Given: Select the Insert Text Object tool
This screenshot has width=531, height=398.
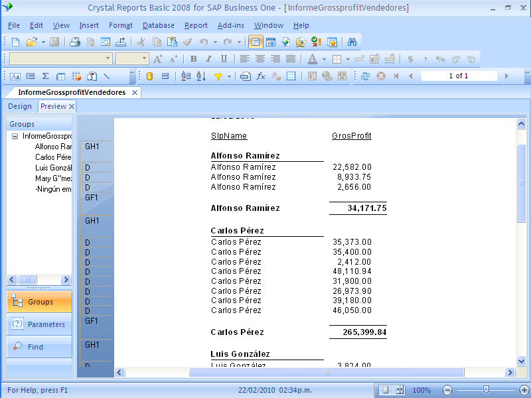Looking at the screenshot, I should pyautogui.click(x=13, y=76).
